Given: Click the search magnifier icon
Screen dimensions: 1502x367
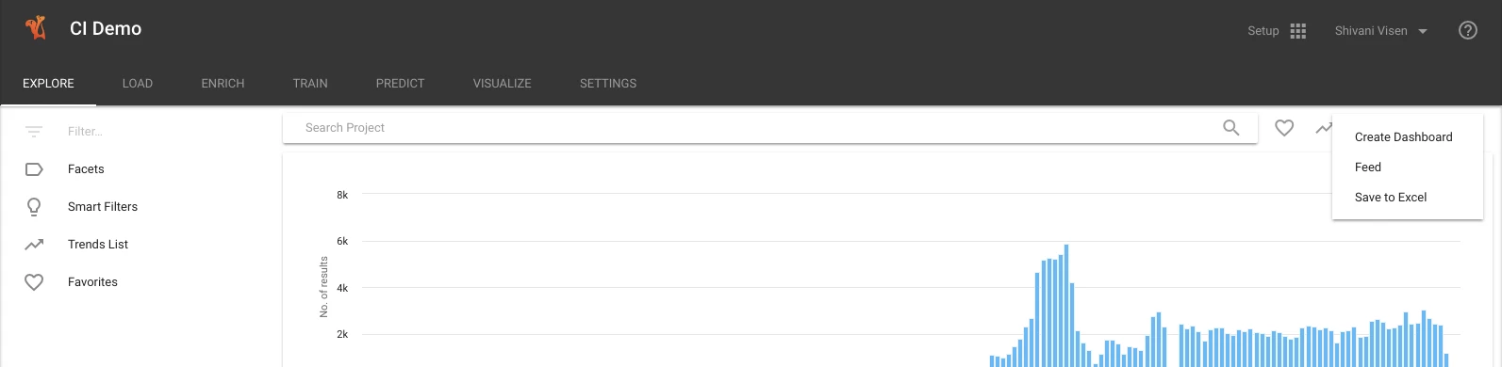Looking at the screenshot, I should coord(1230,128).
